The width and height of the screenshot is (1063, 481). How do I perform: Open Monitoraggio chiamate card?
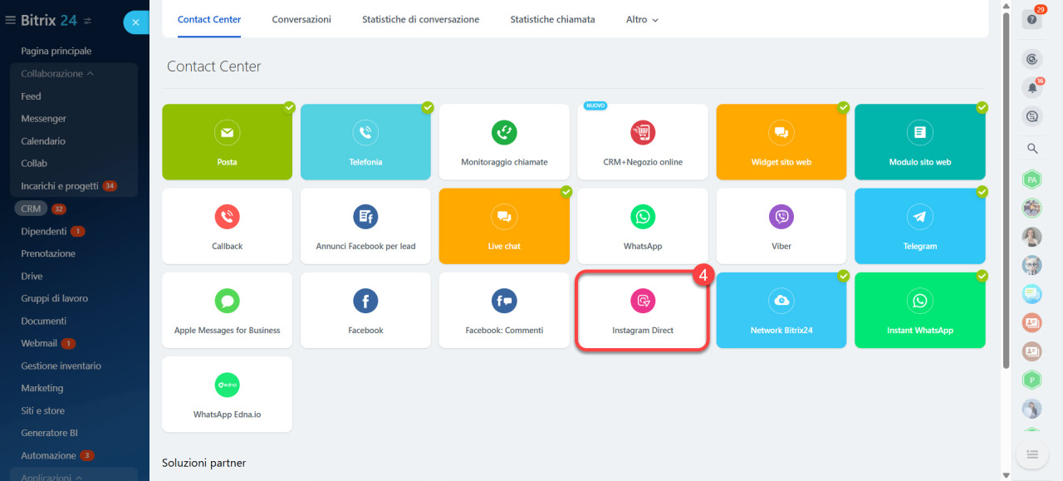click(x=504, y=141)
